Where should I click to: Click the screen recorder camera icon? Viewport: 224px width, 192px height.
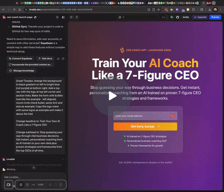(9, 185)
